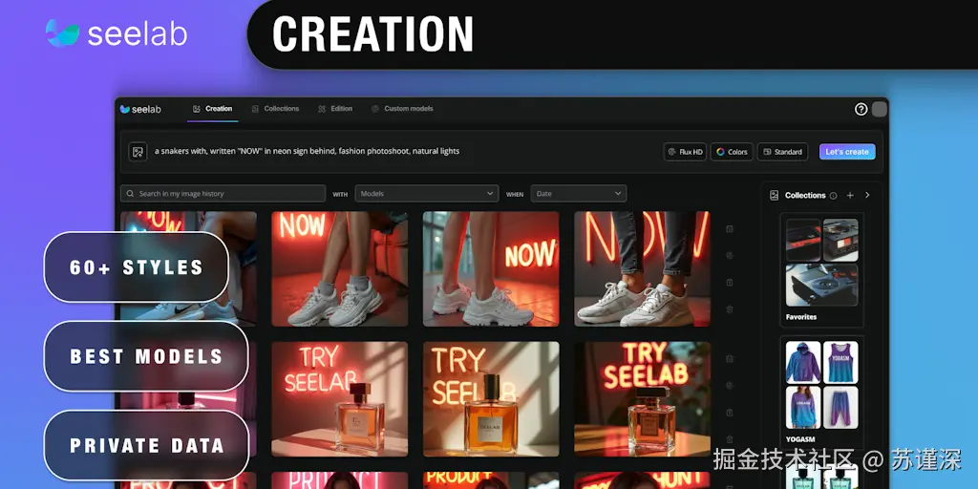Open the Edition tab
This screenshot has width=978, height=489.
(x=335, y=109)
